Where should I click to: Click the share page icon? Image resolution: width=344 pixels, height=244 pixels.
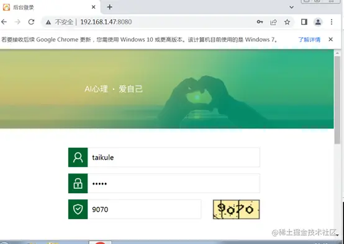tap(273, 22)
